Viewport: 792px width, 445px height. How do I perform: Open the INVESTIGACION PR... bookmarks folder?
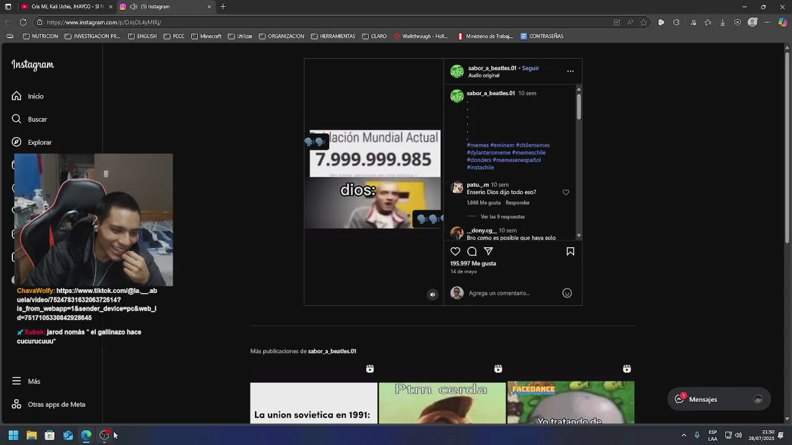(x=92, y=36)
